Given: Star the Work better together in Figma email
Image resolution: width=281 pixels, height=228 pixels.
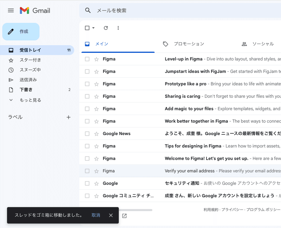Looking at the screenshot, I should click(96, 121).
